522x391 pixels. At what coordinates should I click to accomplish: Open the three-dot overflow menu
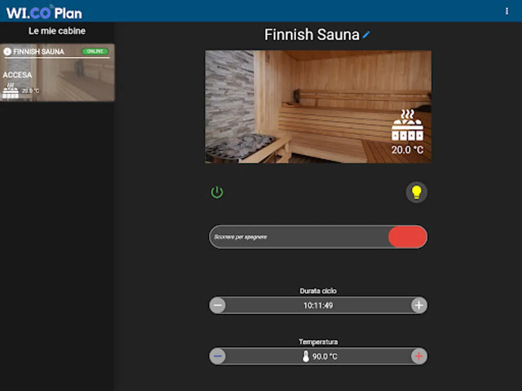coord(507,11)
